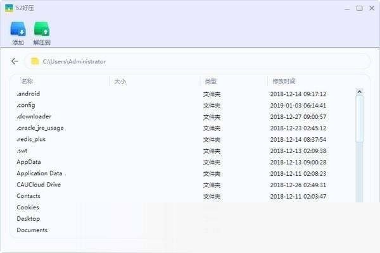
Task: Click the date 2018-12-14 08:37:54
Action: [298, 139]
